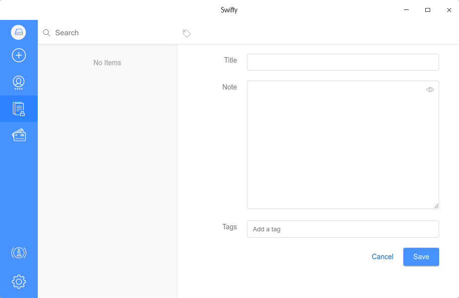This screenshot has width=459, height=298.
Task: Click the vault drive icon in the sidebar
Action: click(18, 32)
